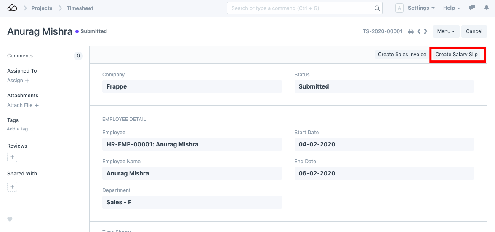Share document using Shared With plus
This screenshot has height=232, width=495.
[12, 187]
